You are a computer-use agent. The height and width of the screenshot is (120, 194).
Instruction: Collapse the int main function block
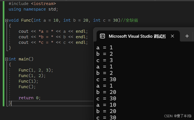pos(7,59)
